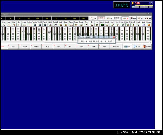This screenshot has height=135, width=163.
Task: Switch to the Fx9 tab
Action: coord(74,18)
